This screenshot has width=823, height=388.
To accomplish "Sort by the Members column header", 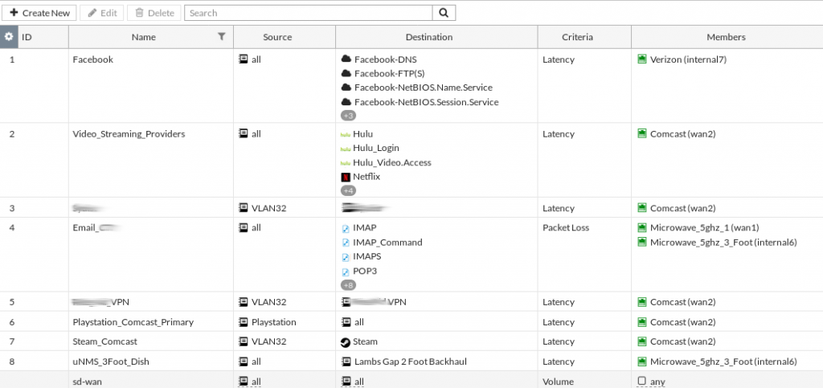I will pyautogui.click(x=726, y=37).
